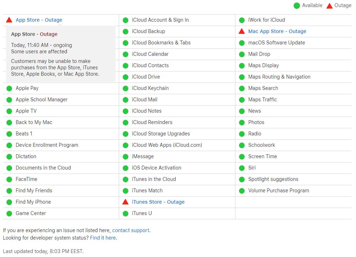Click the green dot beside Screen Time
This screenshot has width=356, height=257.
(242, 157)
